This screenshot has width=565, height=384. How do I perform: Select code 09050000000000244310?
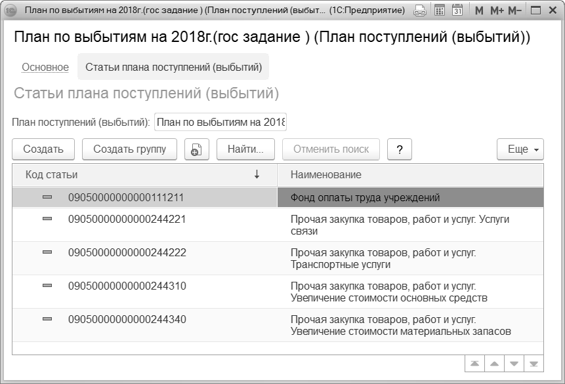pos(127,286)
